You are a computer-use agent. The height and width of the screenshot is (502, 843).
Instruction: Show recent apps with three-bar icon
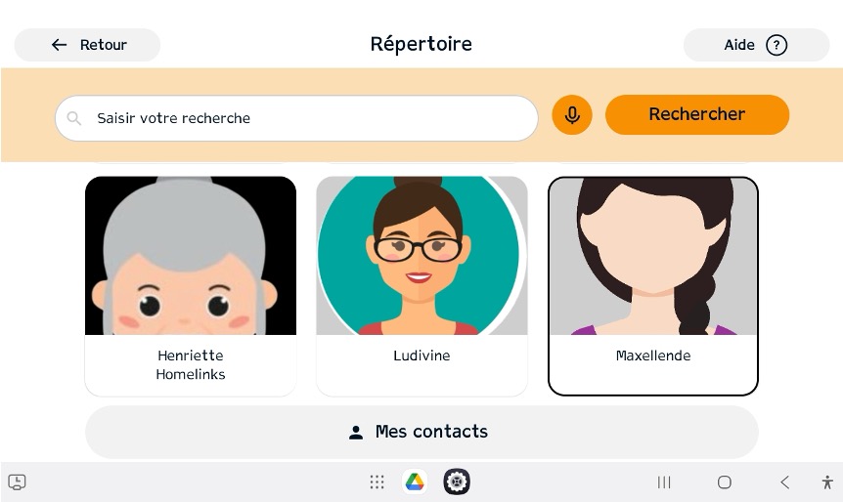pyautogui.click(x=664, y=482)
